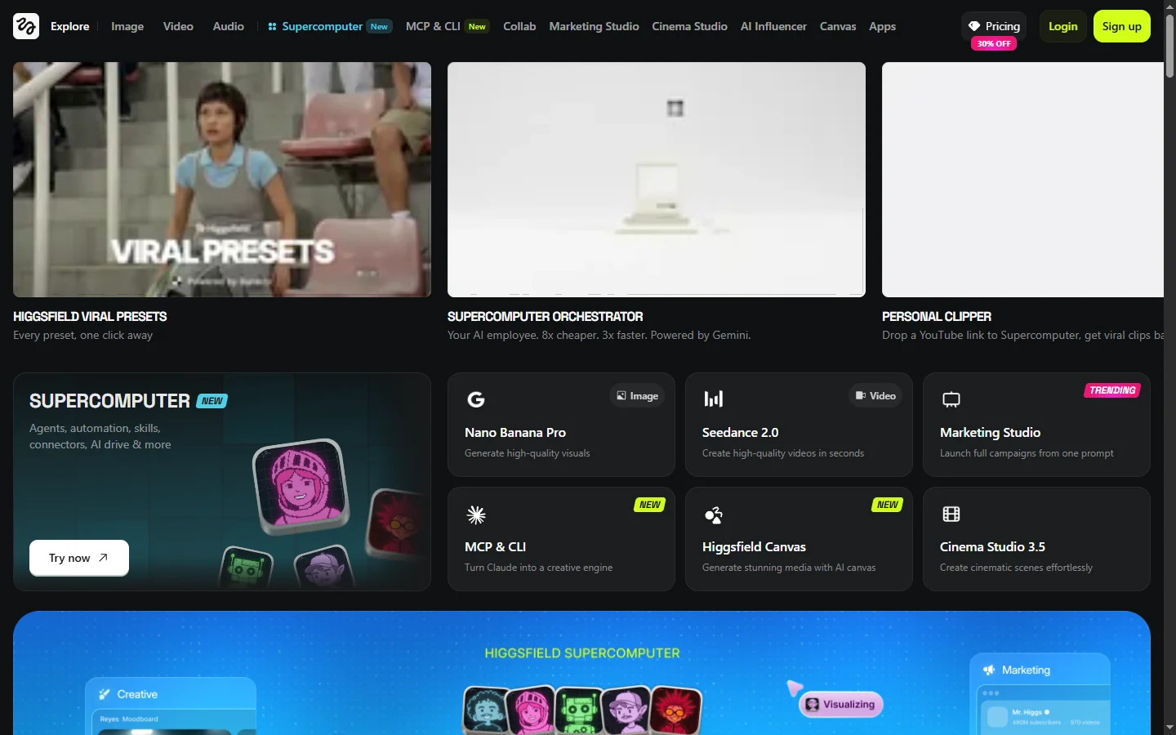
Task: Open the Collab navigation item
Action: 519,26
